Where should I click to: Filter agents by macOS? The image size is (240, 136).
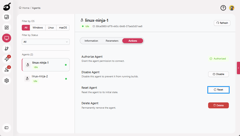pyautogui.click(x=63, y=28)
